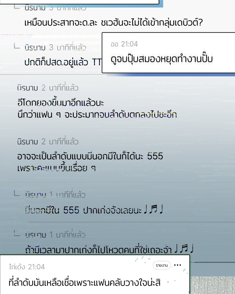Click music note emoji after ปากเก่งจังเลยนะ
Image resolution: width=235 pixels, height=294 pixels.
click(153, 209)
